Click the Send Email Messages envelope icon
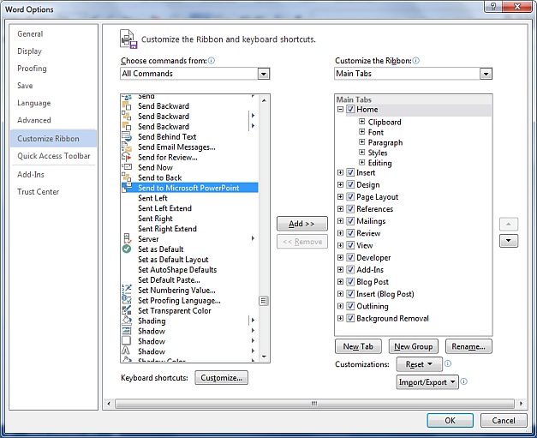The image size is (537, 438). pyautogui.click(x=127, y=147)
